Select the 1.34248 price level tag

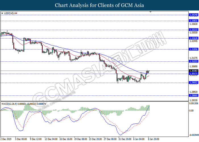tap(193, 15)
